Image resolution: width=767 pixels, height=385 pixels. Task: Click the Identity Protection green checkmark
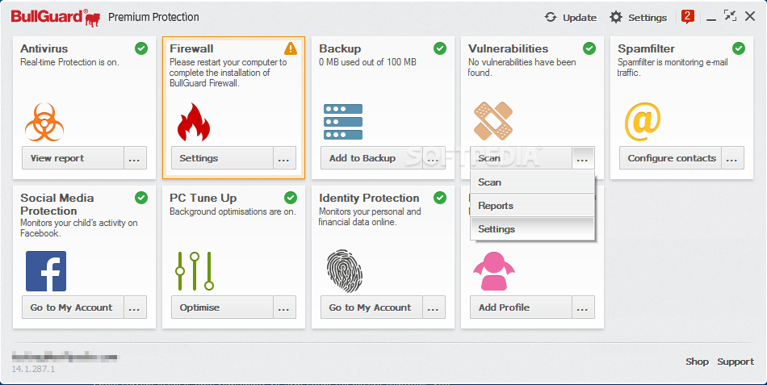(440, 198)
